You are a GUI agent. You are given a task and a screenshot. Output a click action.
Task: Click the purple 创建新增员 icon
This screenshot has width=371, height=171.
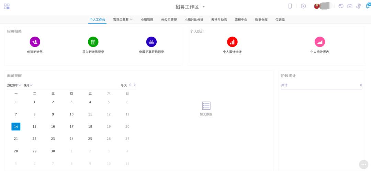35,42
